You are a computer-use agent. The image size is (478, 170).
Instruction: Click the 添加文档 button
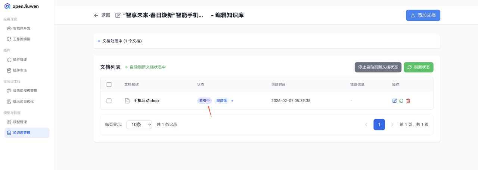click(423, 15)
